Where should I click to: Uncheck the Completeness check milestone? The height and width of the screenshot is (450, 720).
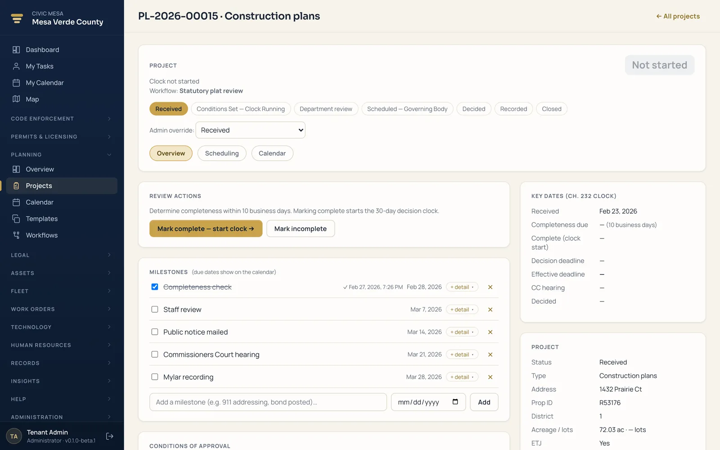coord(155,287)
